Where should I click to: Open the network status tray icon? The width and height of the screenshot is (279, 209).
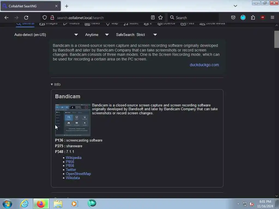click(245, 204)
